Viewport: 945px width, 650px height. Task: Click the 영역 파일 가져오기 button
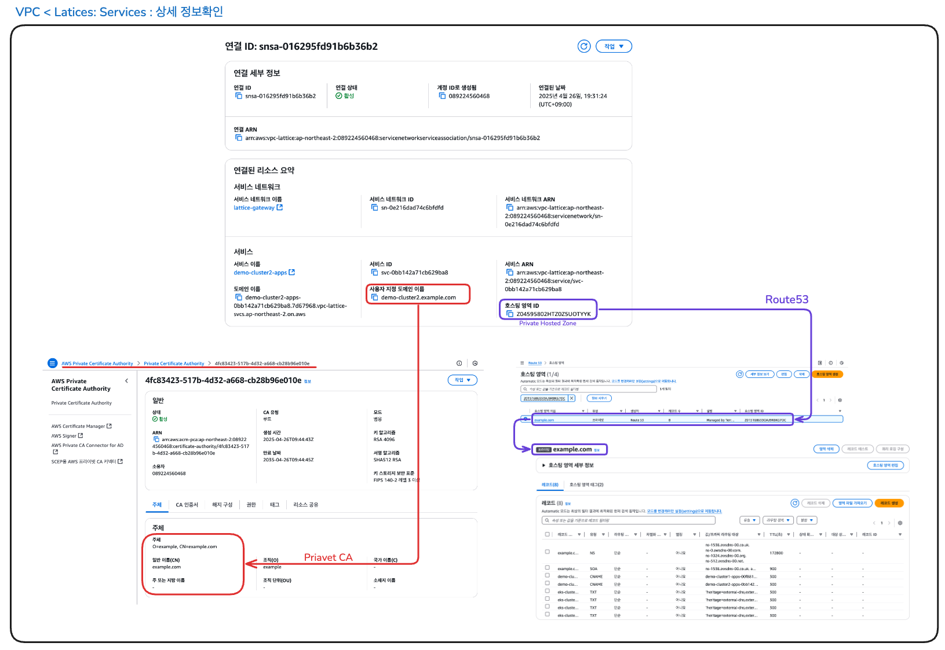[x=853, y=503]
